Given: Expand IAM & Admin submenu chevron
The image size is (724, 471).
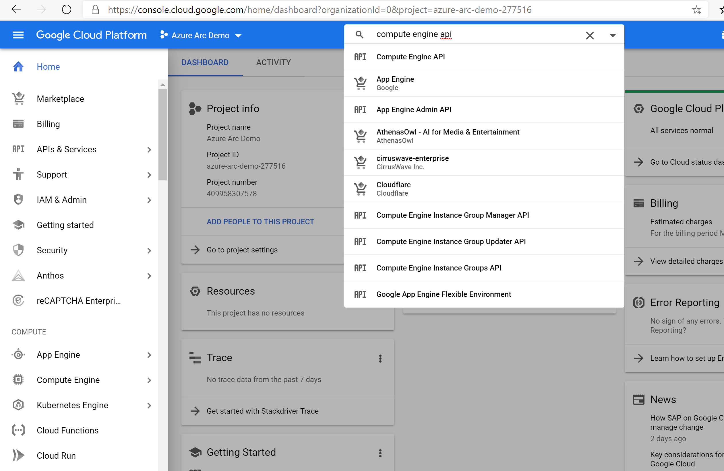Looking at the screenshot, I should click(x=149, y=200).
